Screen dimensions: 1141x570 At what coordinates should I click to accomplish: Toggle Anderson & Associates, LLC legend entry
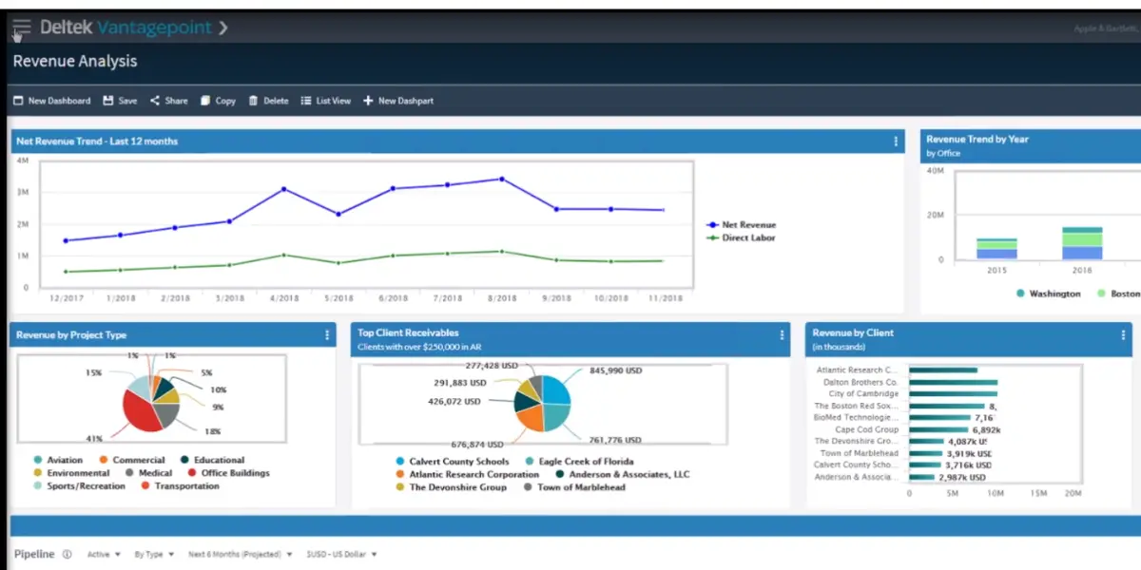(623, 474)
